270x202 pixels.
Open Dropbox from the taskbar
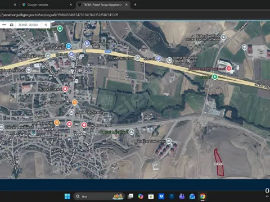point(161,196)
